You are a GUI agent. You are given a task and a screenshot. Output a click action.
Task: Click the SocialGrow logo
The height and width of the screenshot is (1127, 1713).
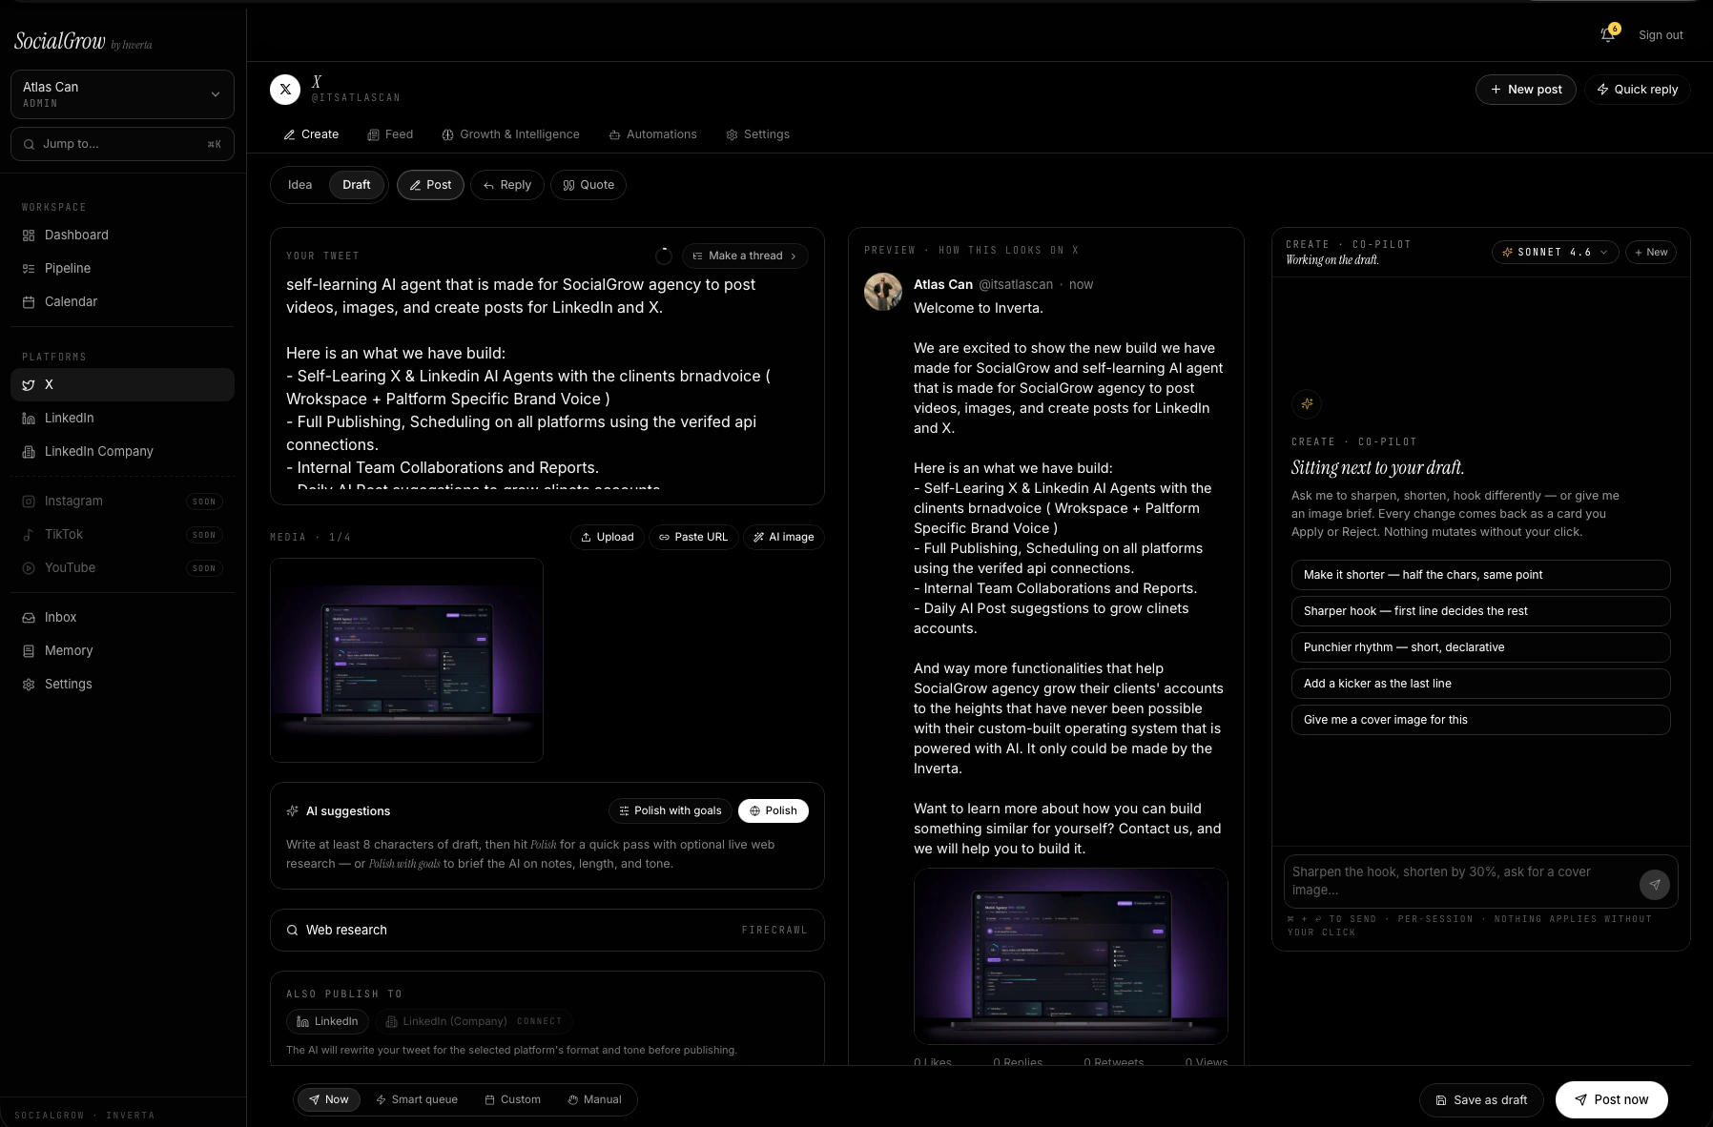pos(83,41)
